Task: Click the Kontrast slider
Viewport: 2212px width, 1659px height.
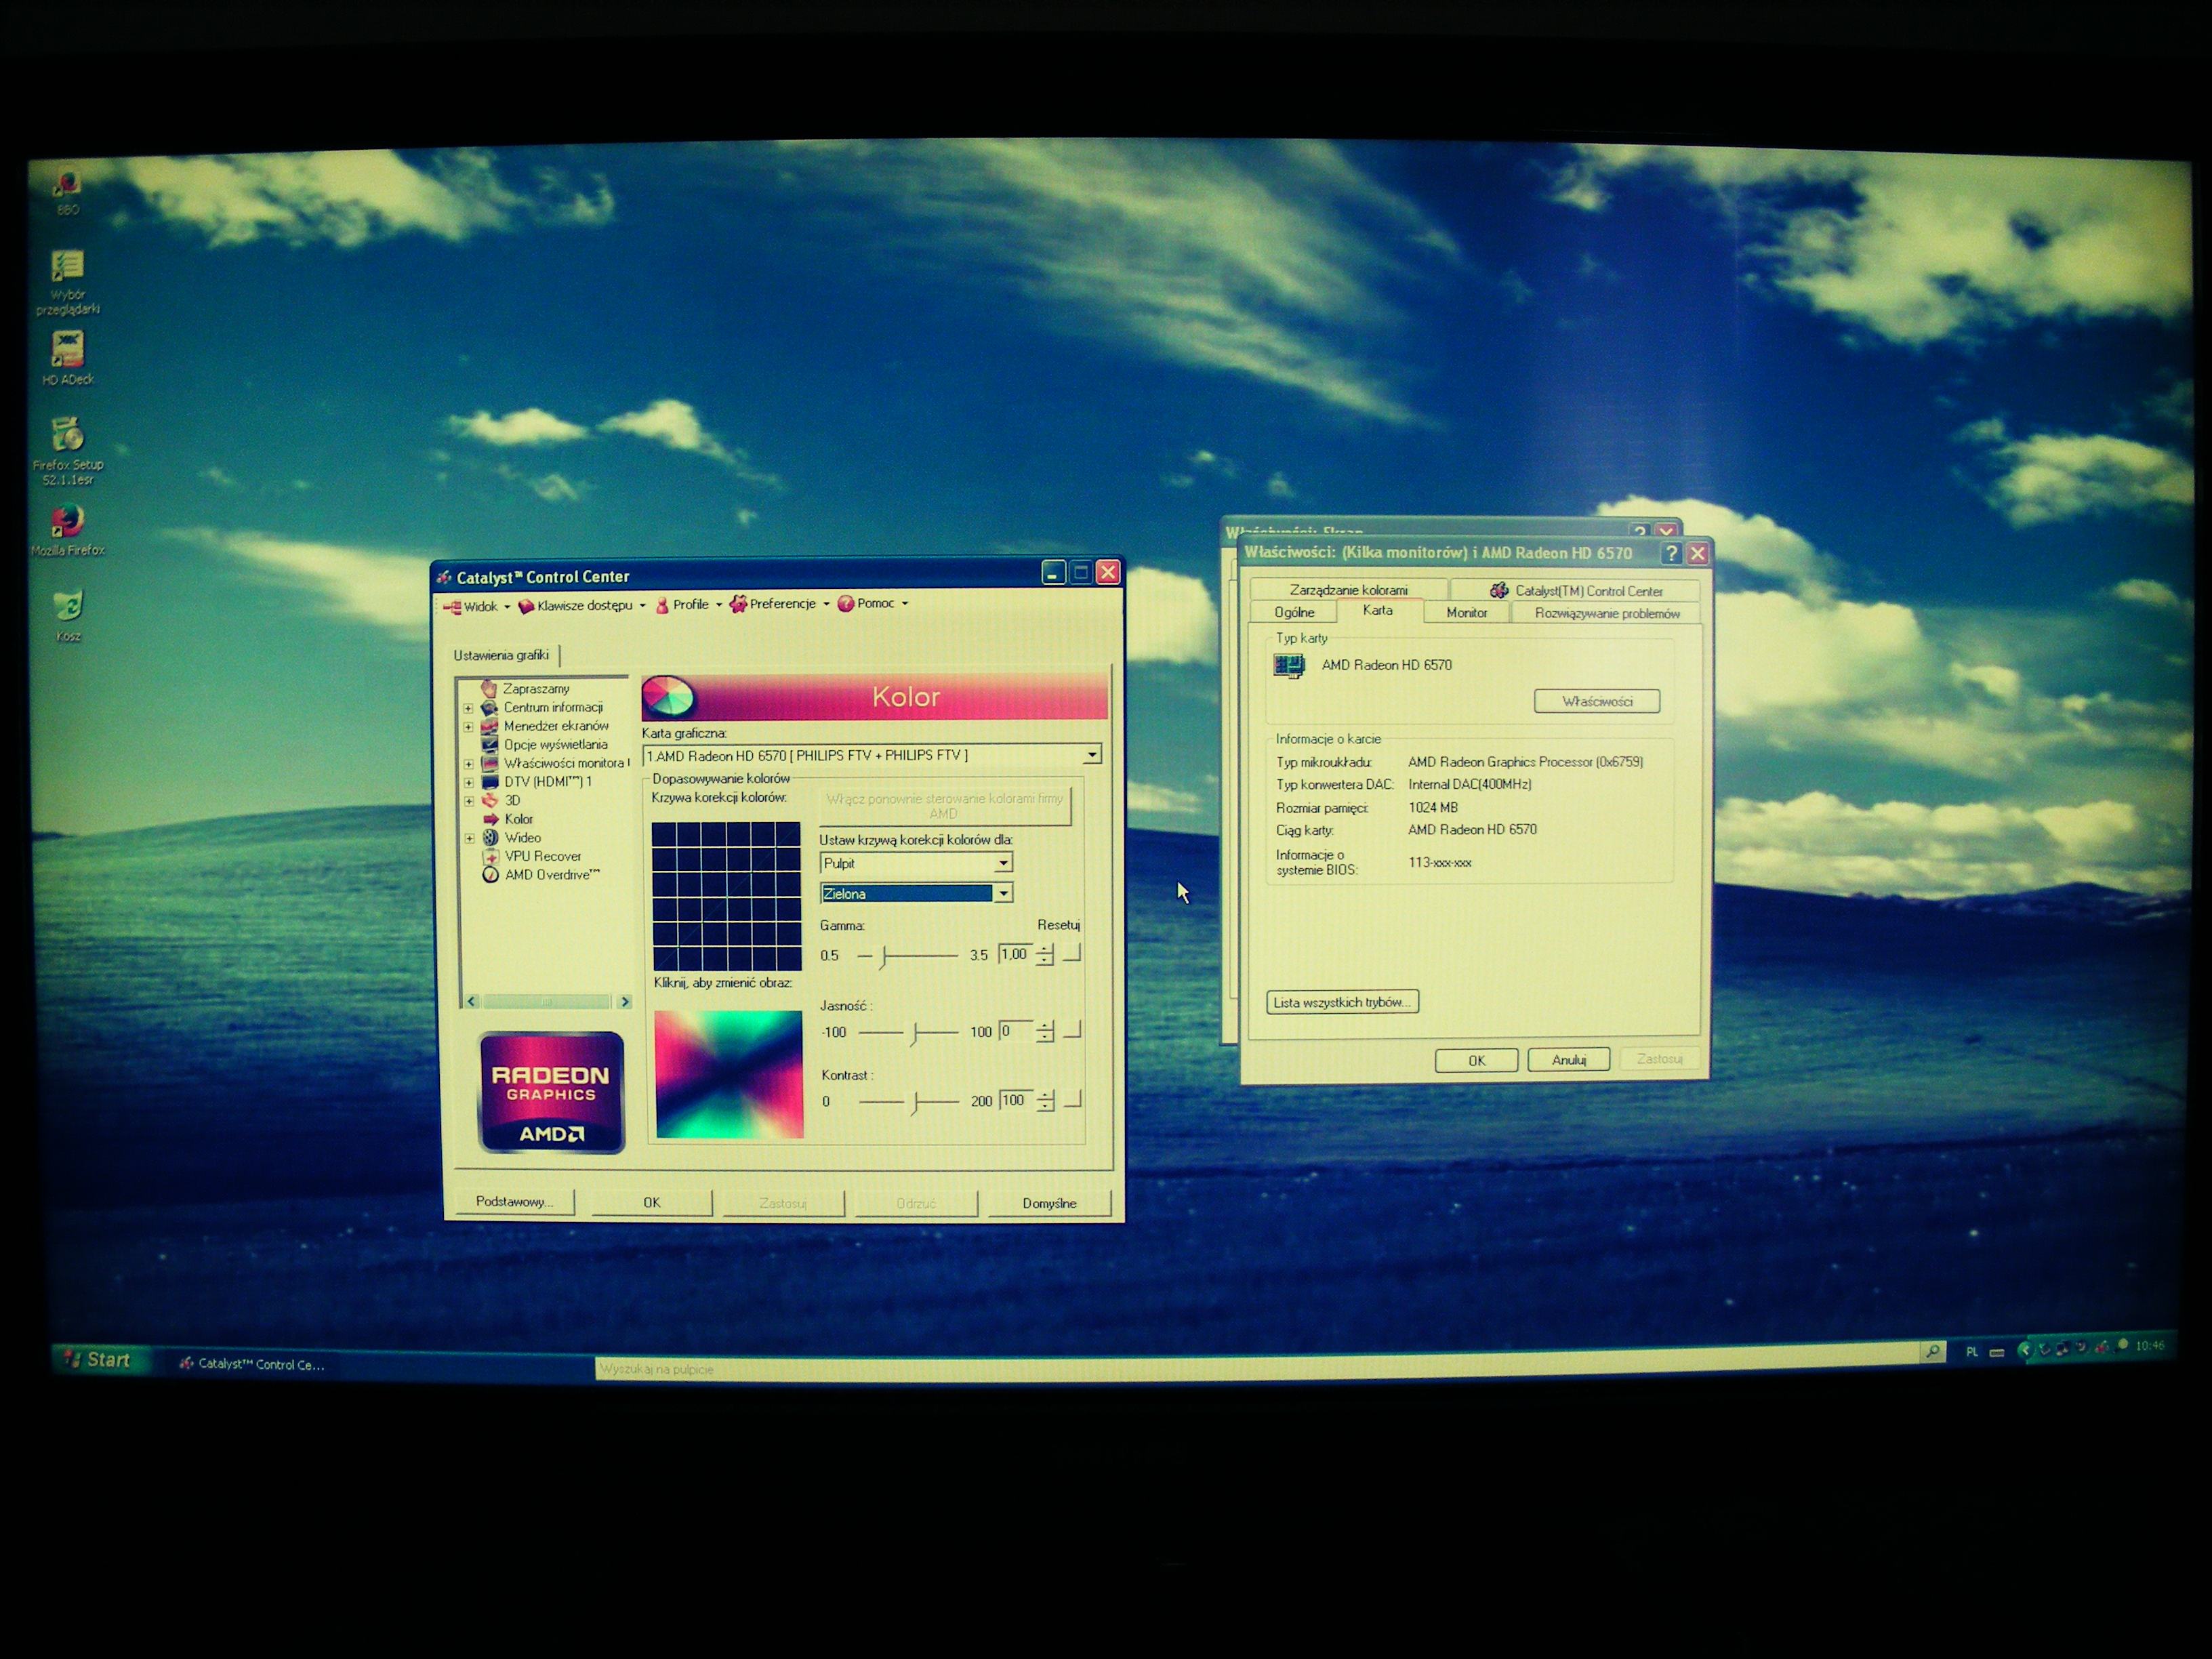Action: (x=909, y=1102)
